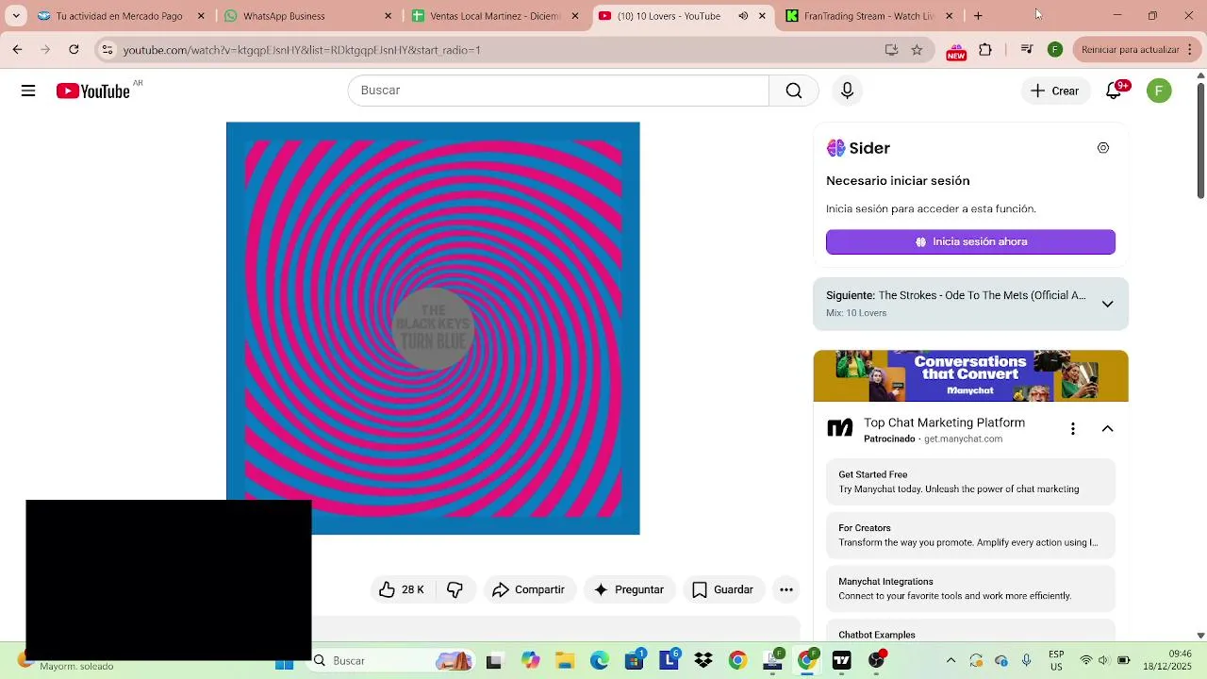
Task: Open the Get Started Free link
Action: [x=970, y=482]
